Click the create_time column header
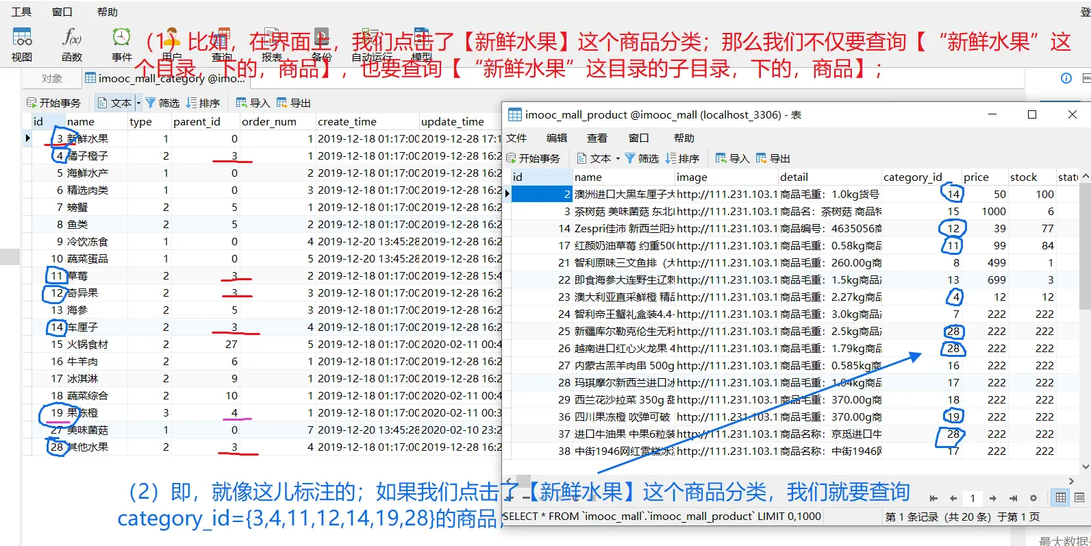Viewport: 1091px width, 546px height. [x=367, y=121]
